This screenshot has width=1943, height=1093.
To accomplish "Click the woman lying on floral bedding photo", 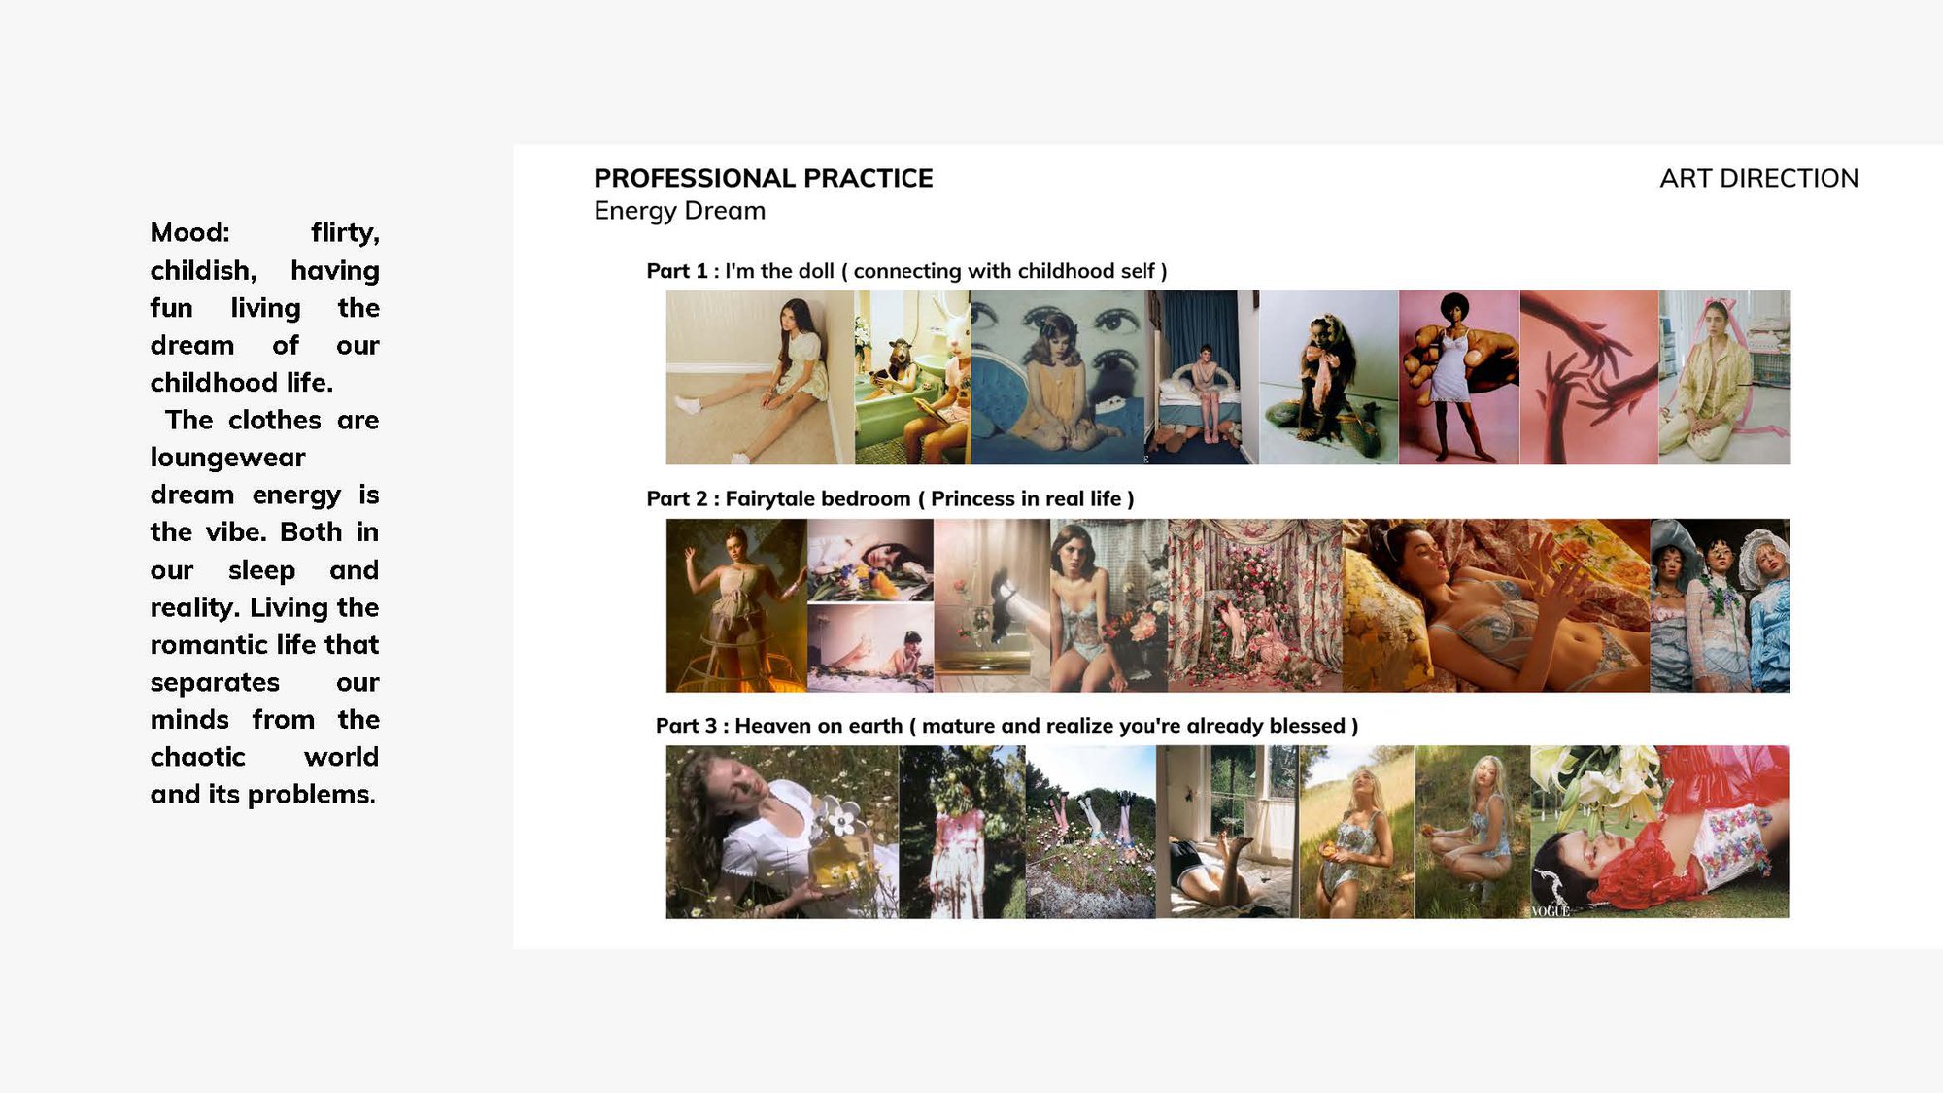I will click(x=1495, y=605).
